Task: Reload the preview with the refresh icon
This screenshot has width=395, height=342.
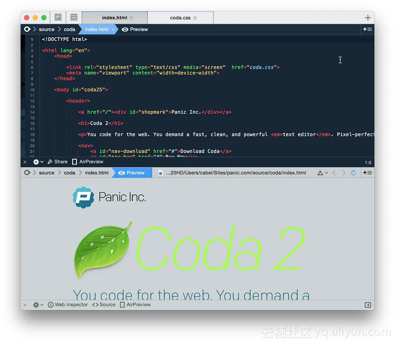Action: (x=354, y=172)
